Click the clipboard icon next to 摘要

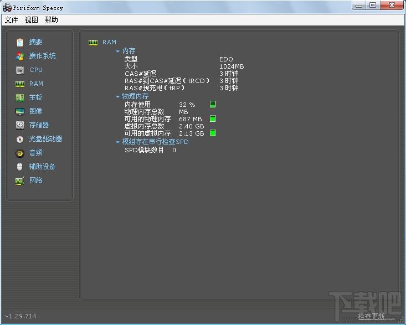(x=20, y=42)
